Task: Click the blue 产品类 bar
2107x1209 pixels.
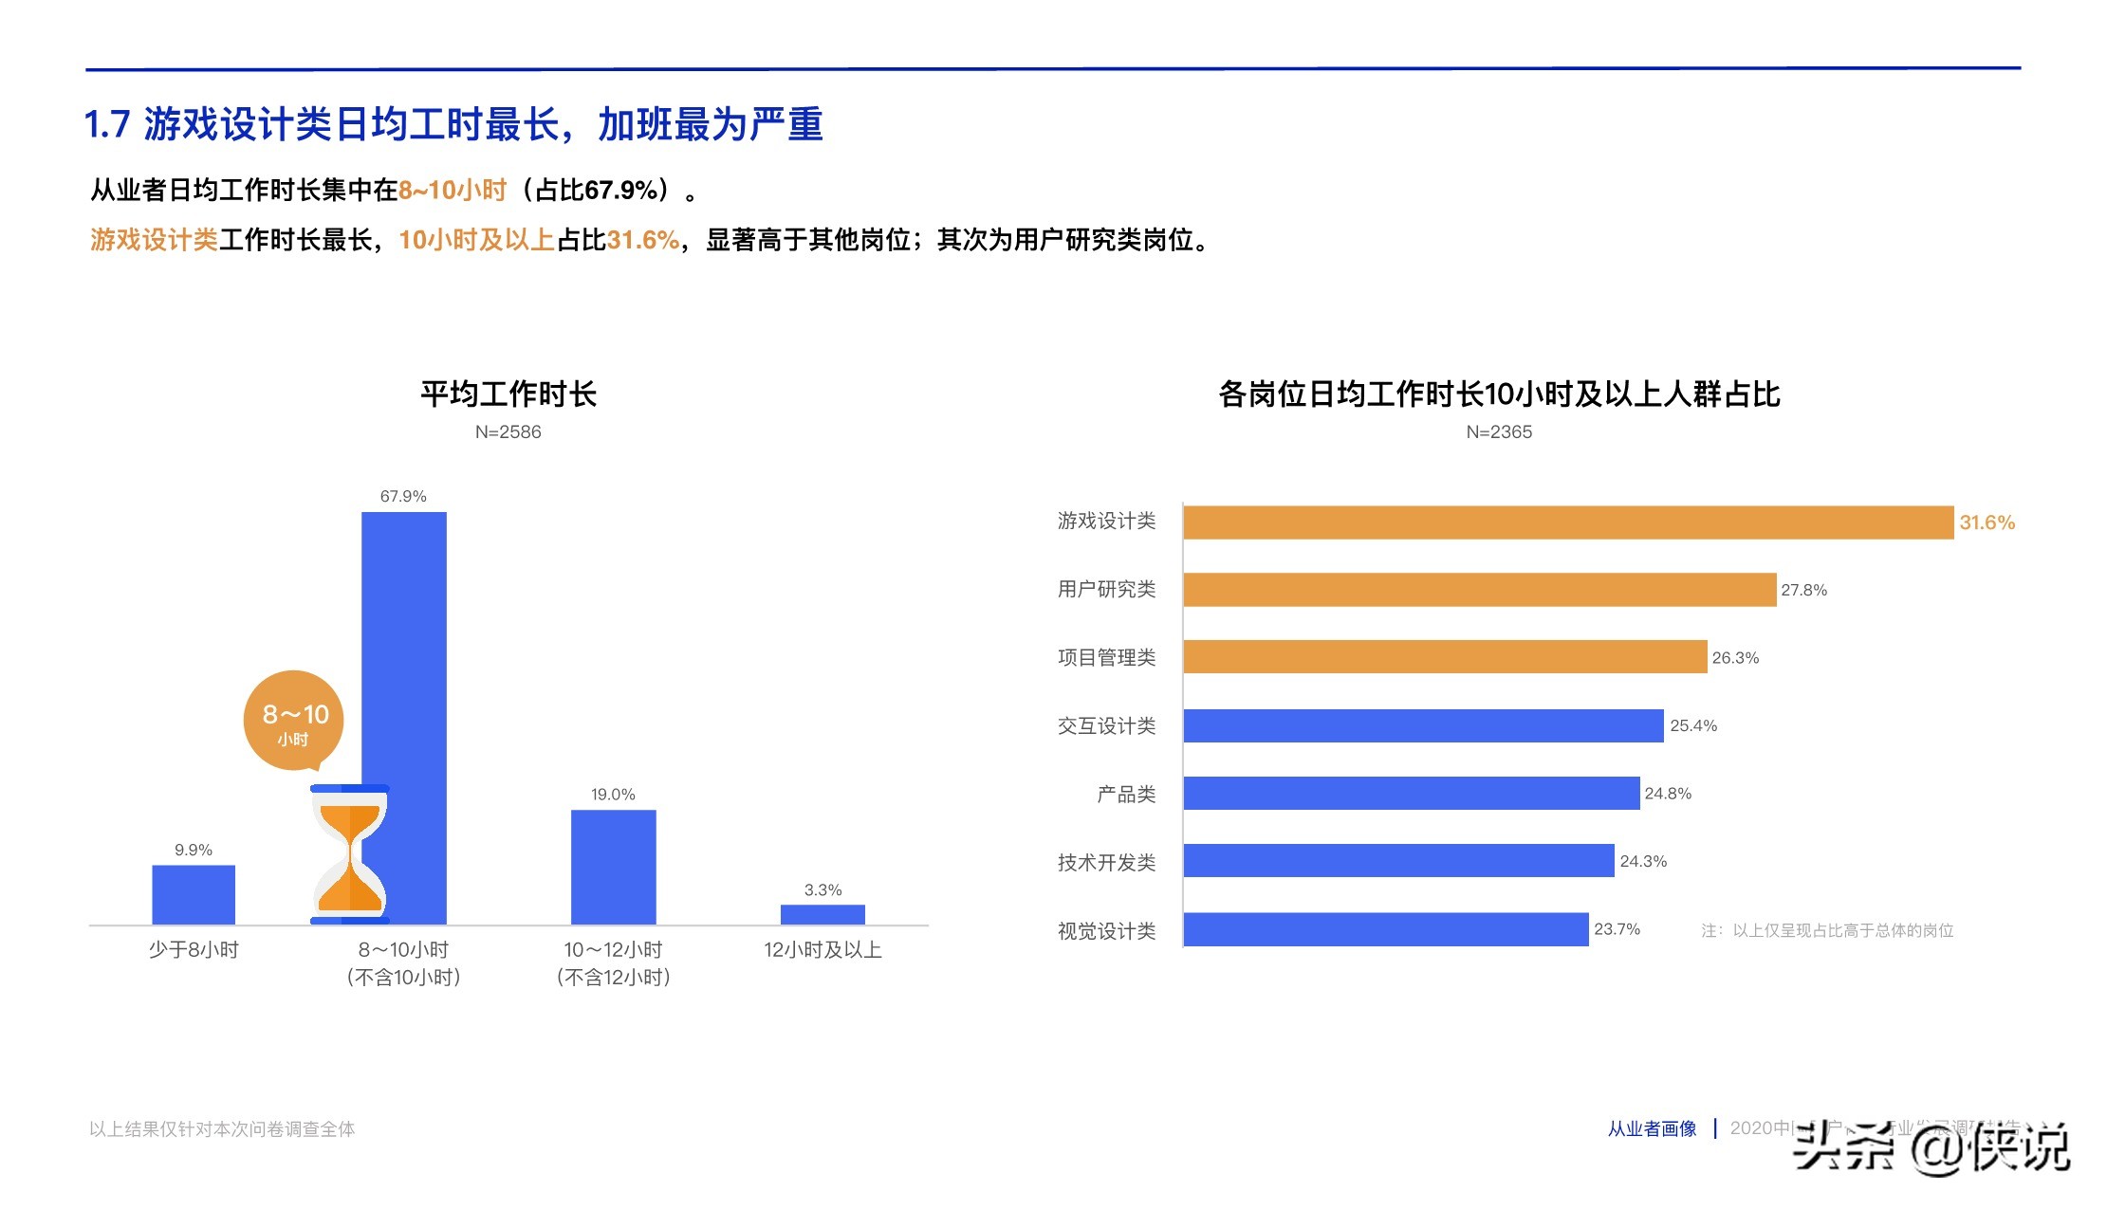Action: [1412, 793]
